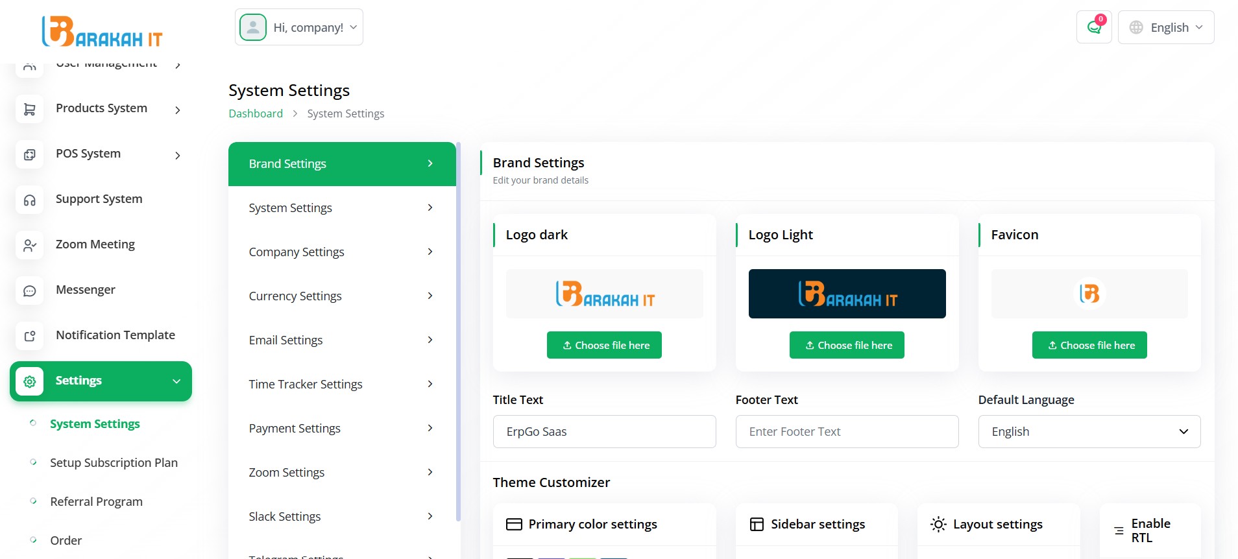Click Choose file here under Logo dark

pyautogui.click(x=604, y=345)
